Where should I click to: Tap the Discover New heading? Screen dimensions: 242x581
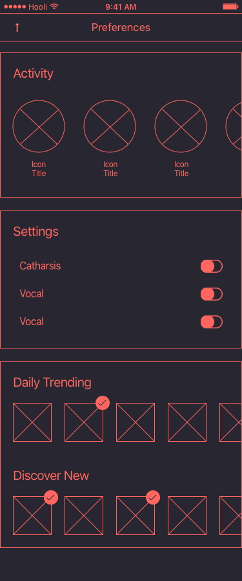pyautogui.click(x=51, y=475)
